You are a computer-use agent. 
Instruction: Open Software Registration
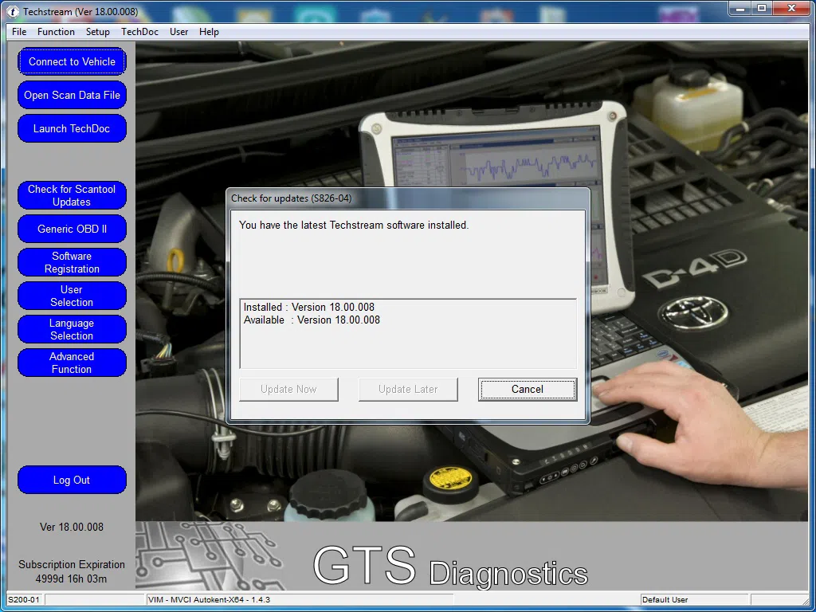pyautogui.click(x=72, y=262)
